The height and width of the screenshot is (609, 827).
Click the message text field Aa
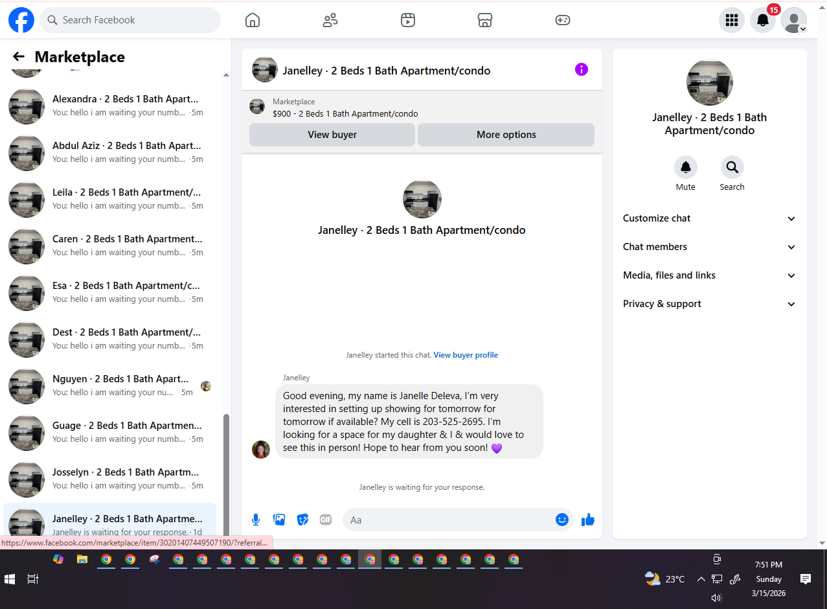pos(447,520)
